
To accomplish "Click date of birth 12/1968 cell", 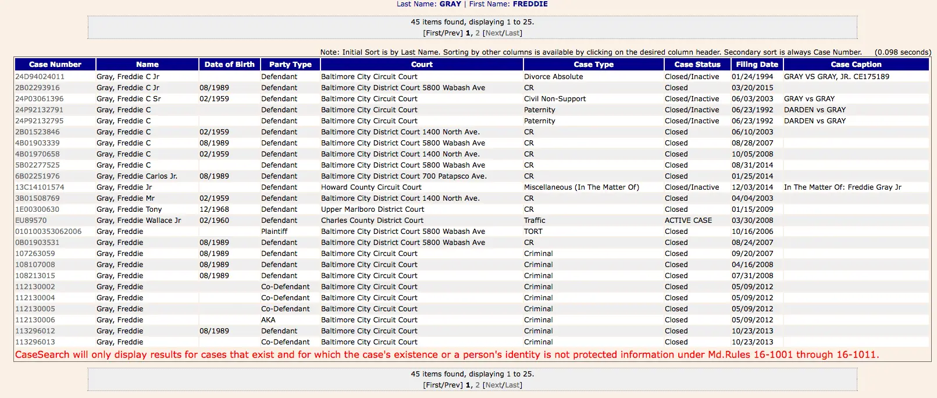I will tap(214, 209).
